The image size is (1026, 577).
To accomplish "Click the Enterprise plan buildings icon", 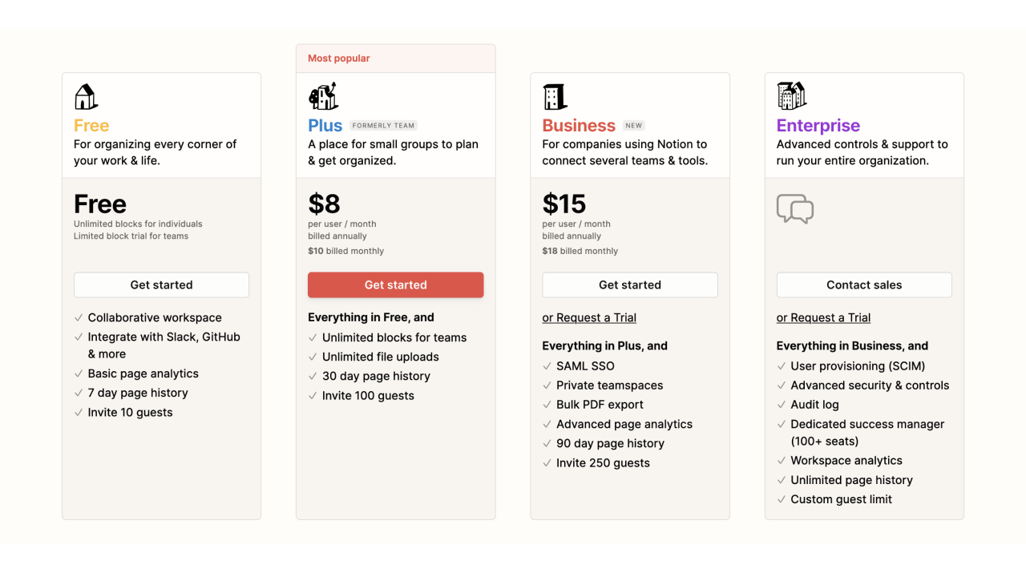I will click(x=791, y=95).
